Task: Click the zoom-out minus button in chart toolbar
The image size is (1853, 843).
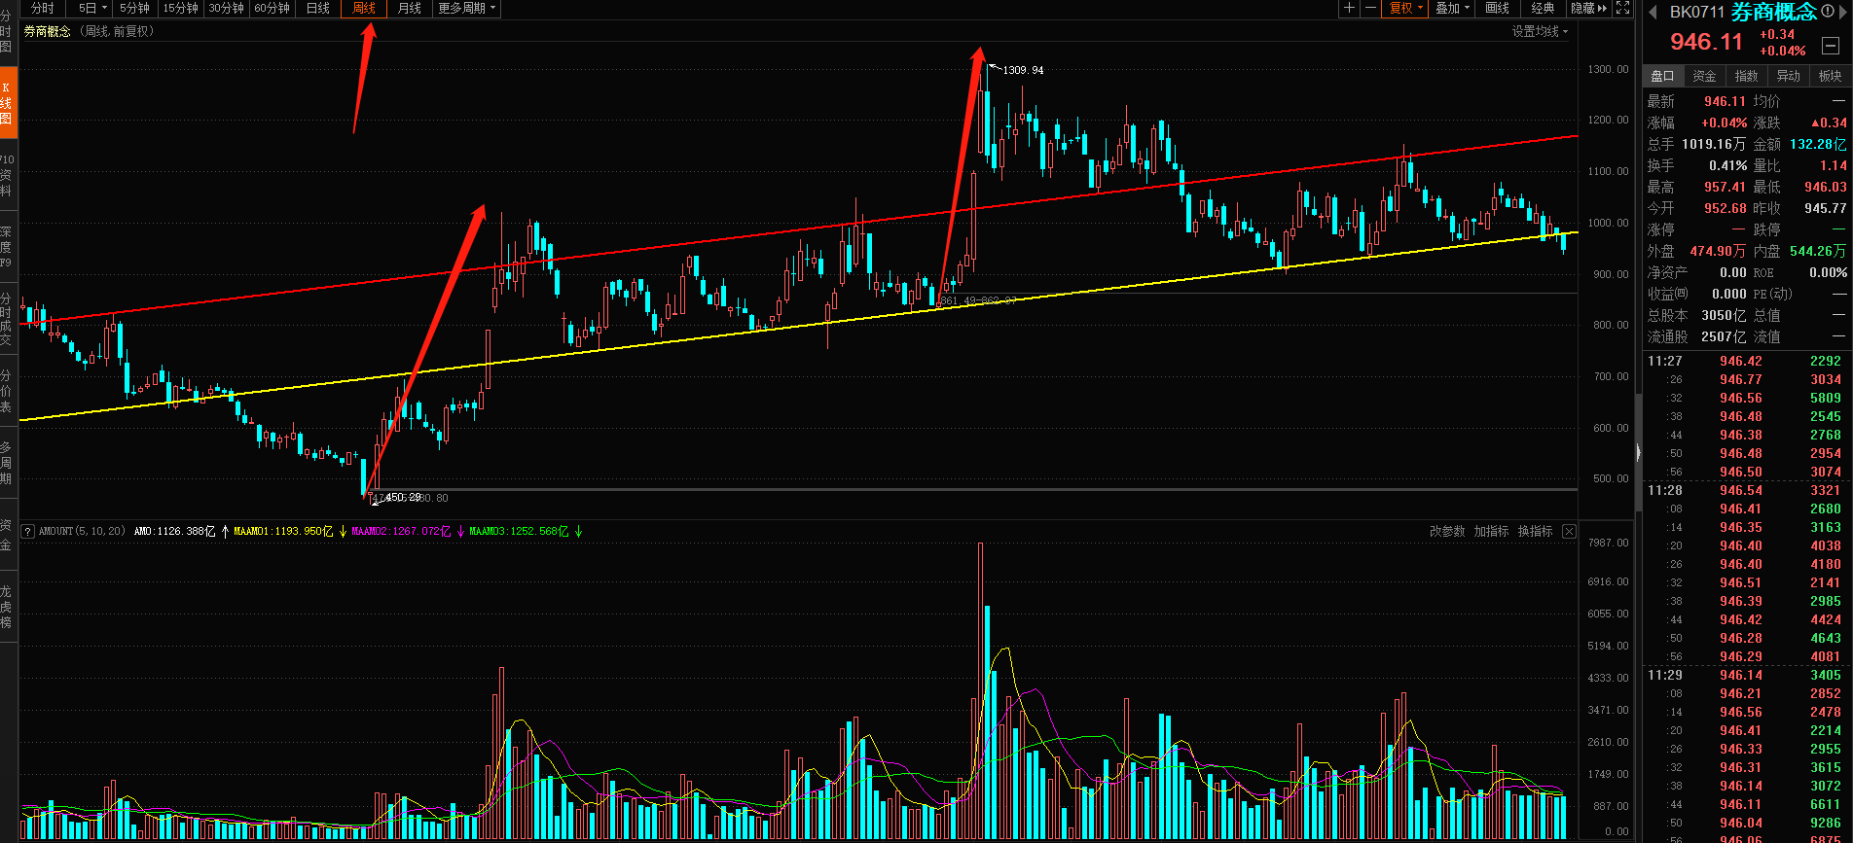Action: (x=1370, y=8)
